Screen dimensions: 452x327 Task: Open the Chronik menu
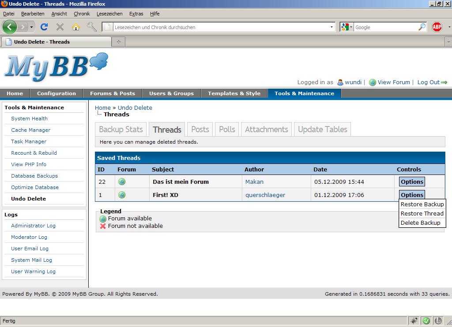click(x=82, y=14)
